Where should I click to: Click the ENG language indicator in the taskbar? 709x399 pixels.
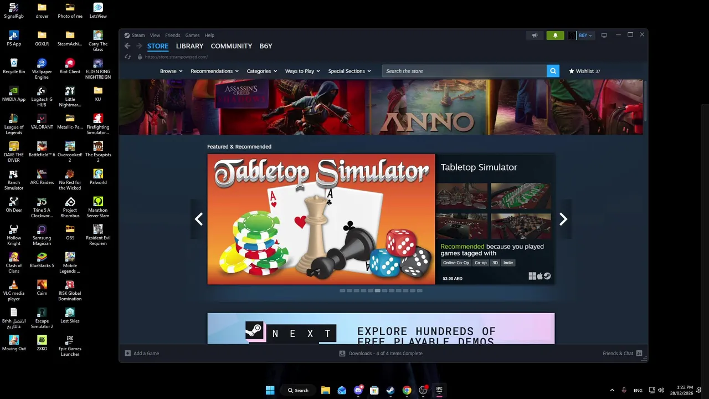pyautogui.click(x=638, y=390)
